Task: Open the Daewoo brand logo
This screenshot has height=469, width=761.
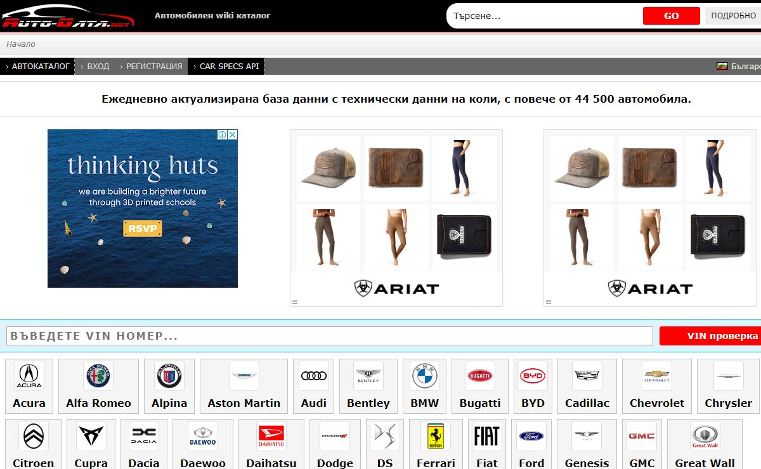Action: tap(203, 436)
